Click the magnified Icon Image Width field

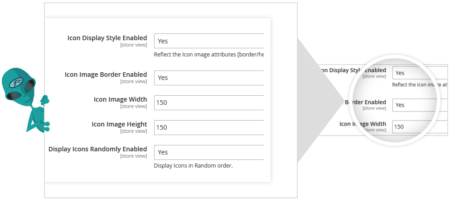(417, 127)
